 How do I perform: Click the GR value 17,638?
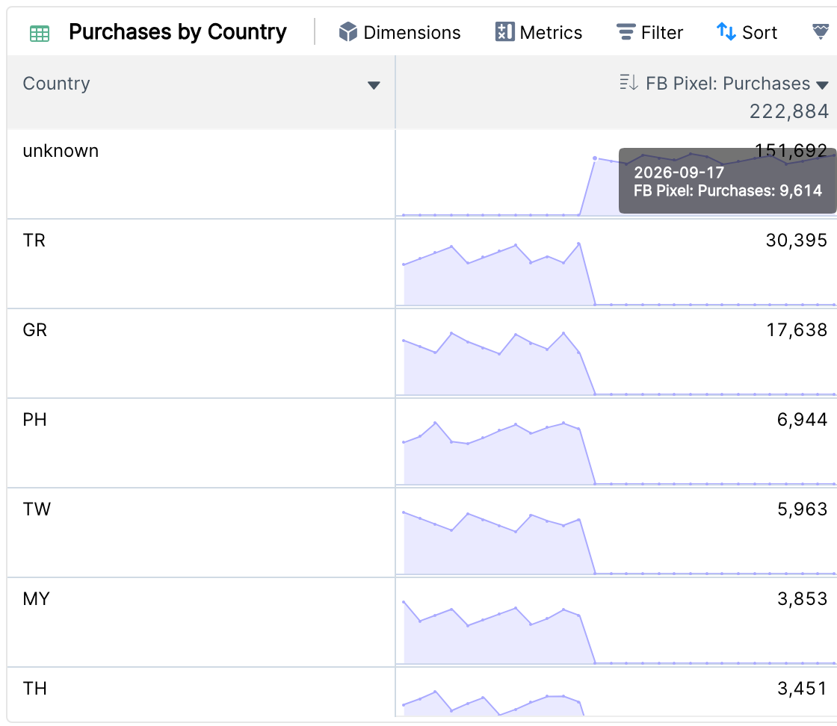(797, 329)
